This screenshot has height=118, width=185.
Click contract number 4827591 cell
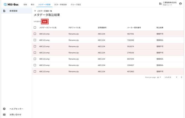pos(131,34)
